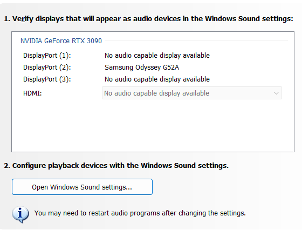This screenshot has width=302, height=230.
Task: Click DisplayPort (1) no audio capable display text
Action: pyautogui.click(x=157, y=56)
